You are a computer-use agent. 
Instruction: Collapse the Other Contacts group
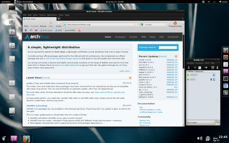point(187,71)
